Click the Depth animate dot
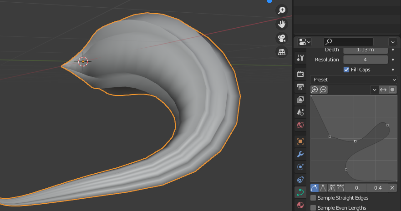 click(x=393, y=50)
